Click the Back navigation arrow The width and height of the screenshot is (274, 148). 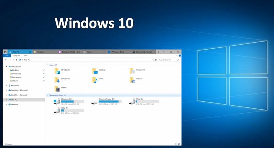tap(6, 60)
